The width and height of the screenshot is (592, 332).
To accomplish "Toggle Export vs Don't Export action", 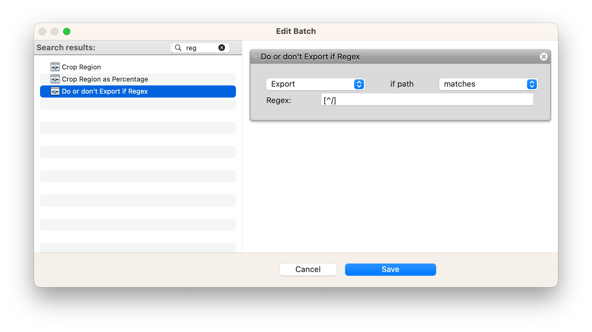I will coord(315,84).
